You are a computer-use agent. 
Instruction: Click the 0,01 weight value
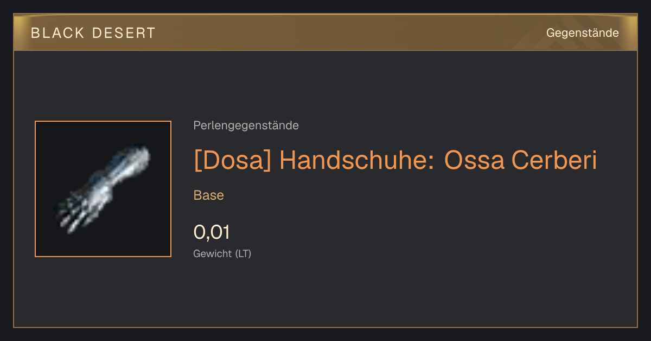(212, 232)
